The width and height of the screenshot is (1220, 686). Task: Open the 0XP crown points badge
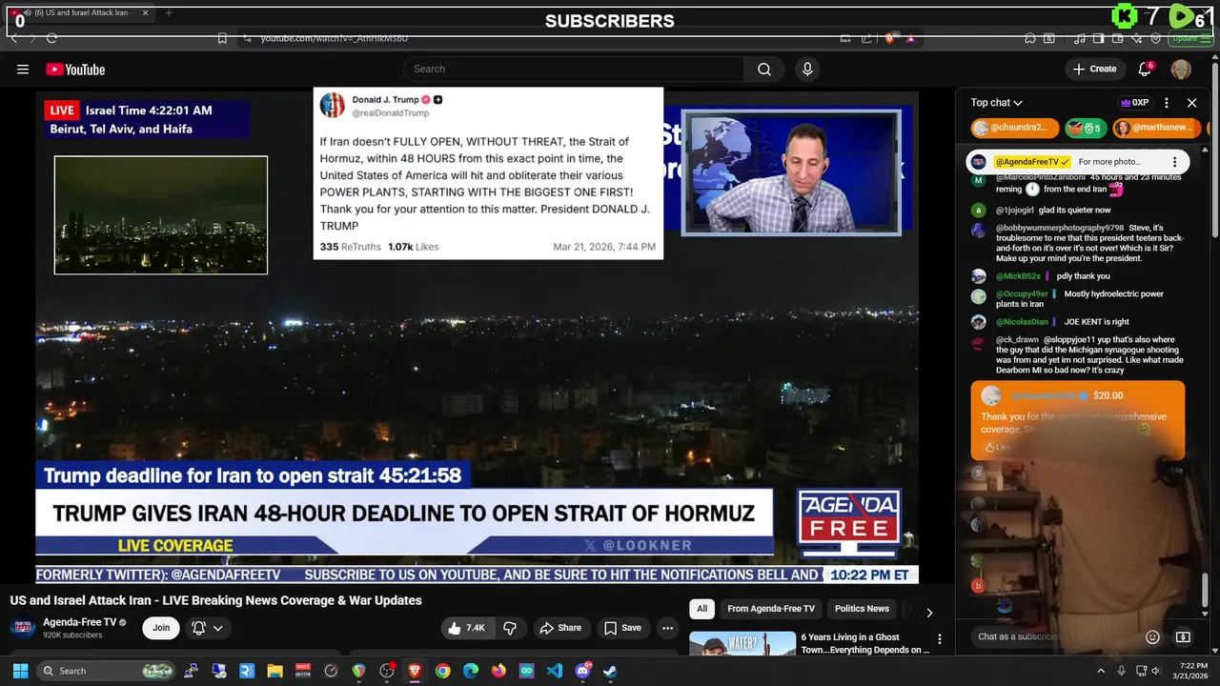(1134, 103)
